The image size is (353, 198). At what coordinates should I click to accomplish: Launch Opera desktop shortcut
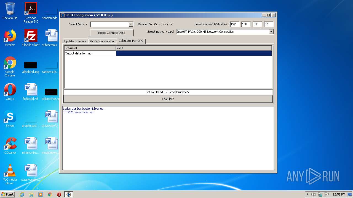(10, 92)
